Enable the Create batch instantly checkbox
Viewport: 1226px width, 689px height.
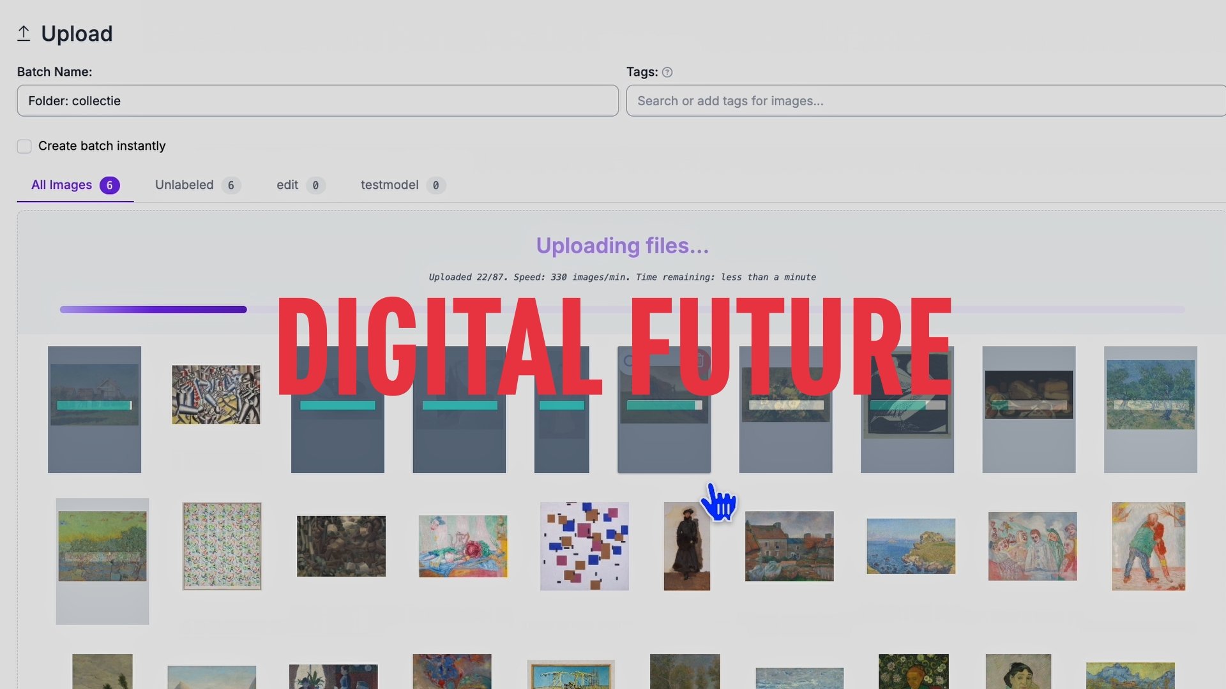point(24,146)
